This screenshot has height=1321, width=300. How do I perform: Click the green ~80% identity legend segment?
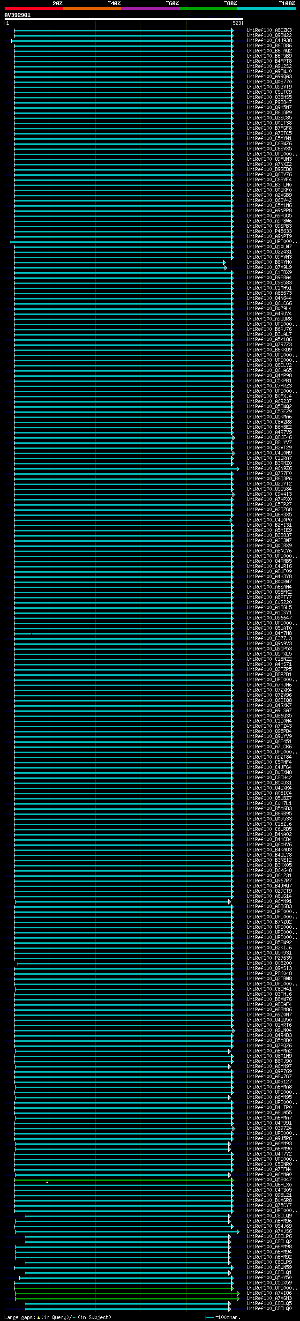pyautogui.click(x=208, y=8)
